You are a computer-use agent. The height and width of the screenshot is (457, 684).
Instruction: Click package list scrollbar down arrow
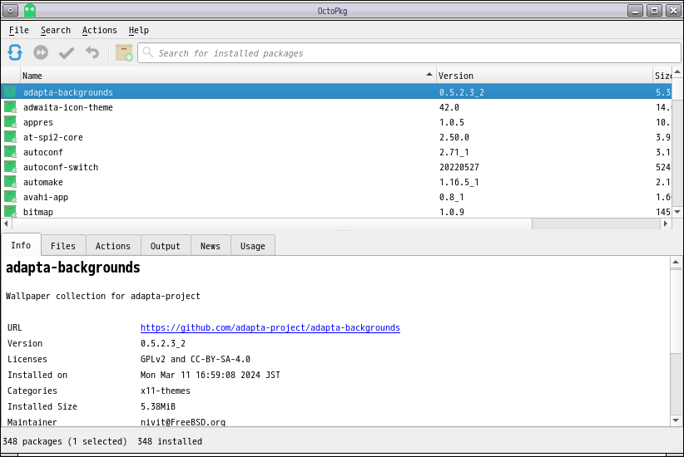pos(677,212)
